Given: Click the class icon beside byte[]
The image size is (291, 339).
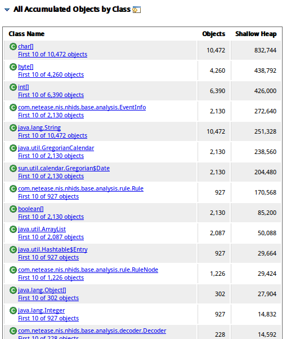Looking at the screenshot, I should pyautogui.click(x=13, y=67).
